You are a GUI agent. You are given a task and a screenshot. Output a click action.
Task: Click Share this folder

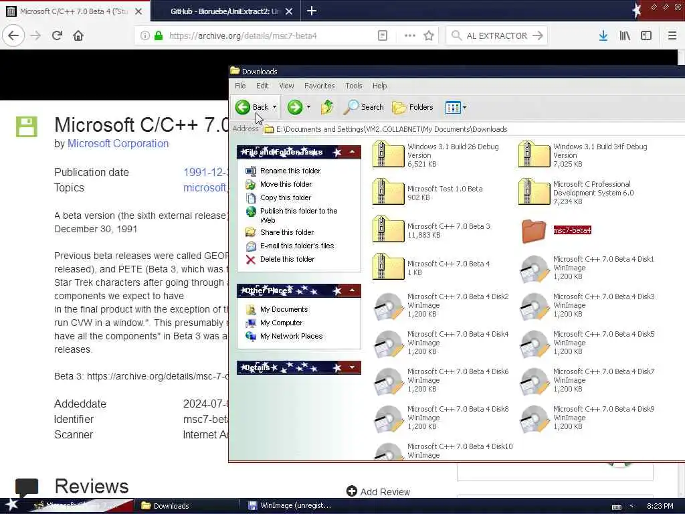pyautogui.click(x=286, y=232)
